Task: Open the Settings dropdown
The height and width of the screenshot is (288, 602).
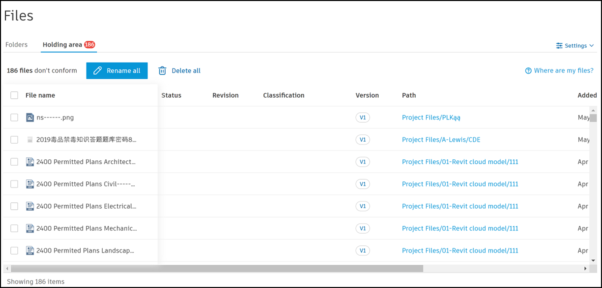Action: pos(575,45)
